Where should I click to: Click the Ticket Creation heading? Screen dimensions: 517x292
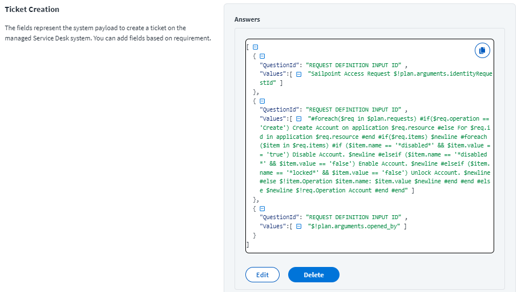point(32,10)
